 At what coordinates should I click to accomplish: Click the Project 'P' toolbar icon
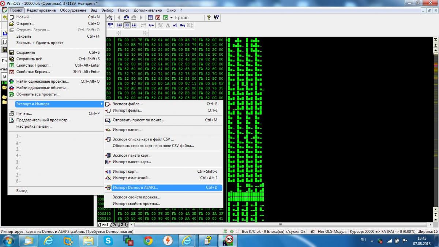166,18
